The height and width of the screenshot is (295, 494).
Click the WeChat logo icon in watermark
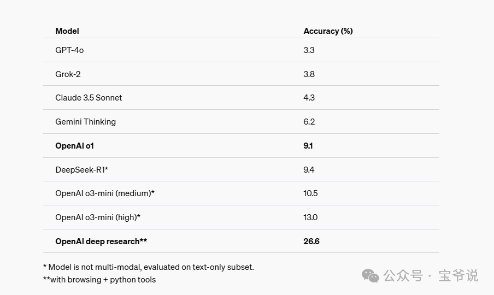[x=370, y=276]
